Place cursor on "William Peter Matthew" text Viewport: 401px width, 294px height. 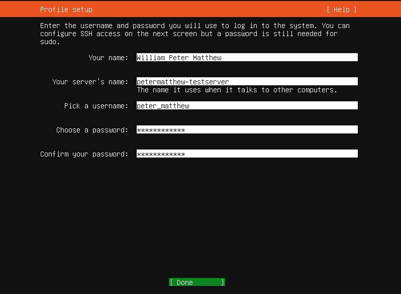(179, 58)
